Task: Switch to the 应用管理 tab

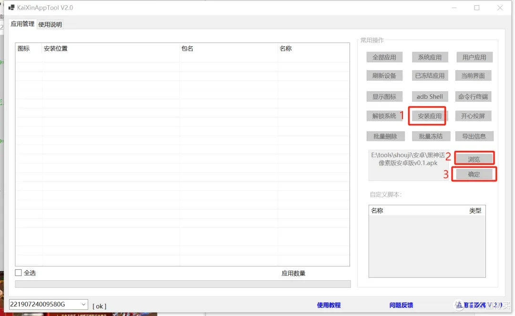Action: point(22,24)
